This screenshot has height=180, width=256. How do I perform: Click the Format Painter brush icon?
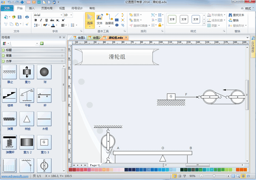tap(27, 24)
